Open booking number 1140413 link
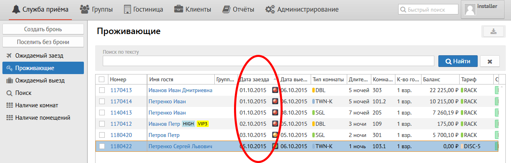Screen dimensions: 511x163 click(x=121, y=113)
